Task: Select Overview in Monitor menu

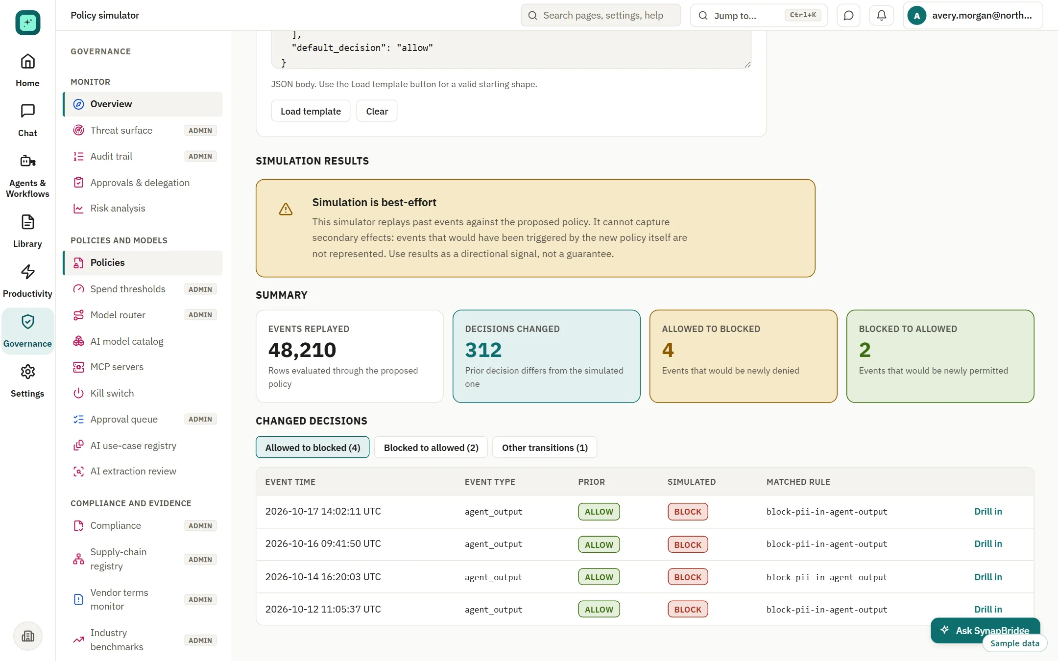Action: 143,104
